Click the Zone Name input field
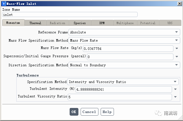 click(x=70, y=14)
